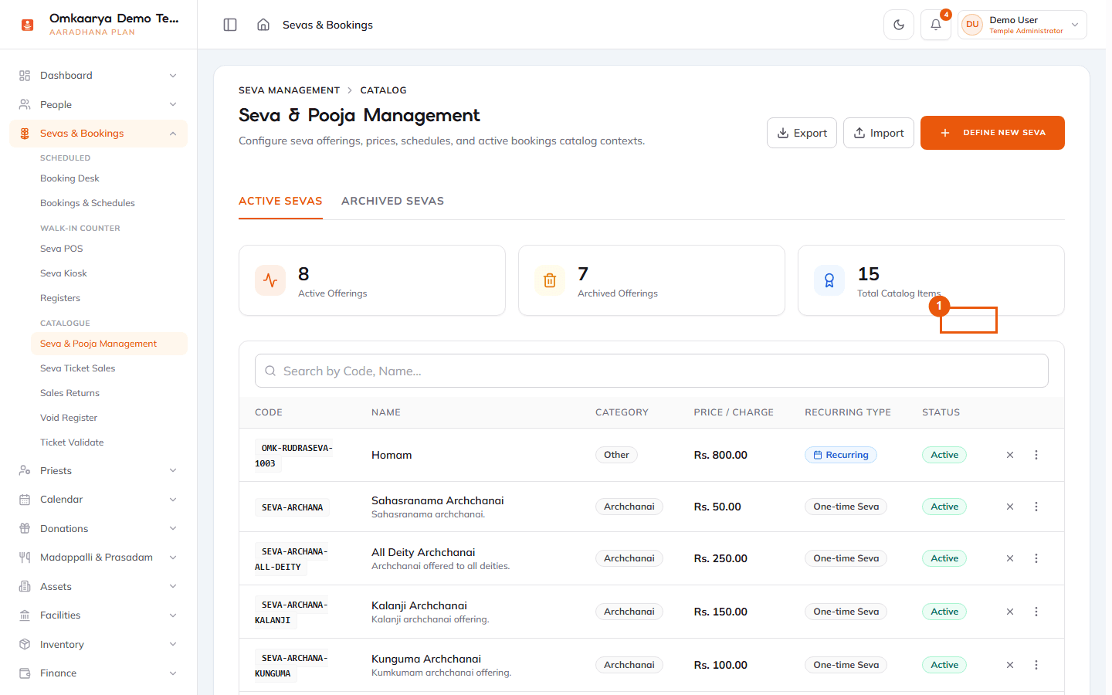The height and width of the screenshot is (695, 1112).
Task: Click the Define New Seva button
Action: point(992,133)
